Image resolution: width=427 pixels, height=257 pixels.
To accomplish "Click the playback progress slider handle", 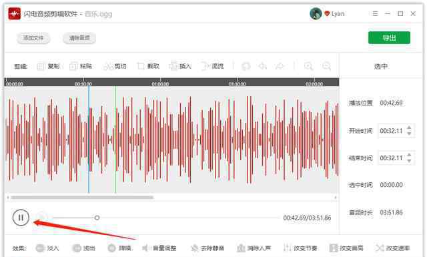I will point(97,218).
